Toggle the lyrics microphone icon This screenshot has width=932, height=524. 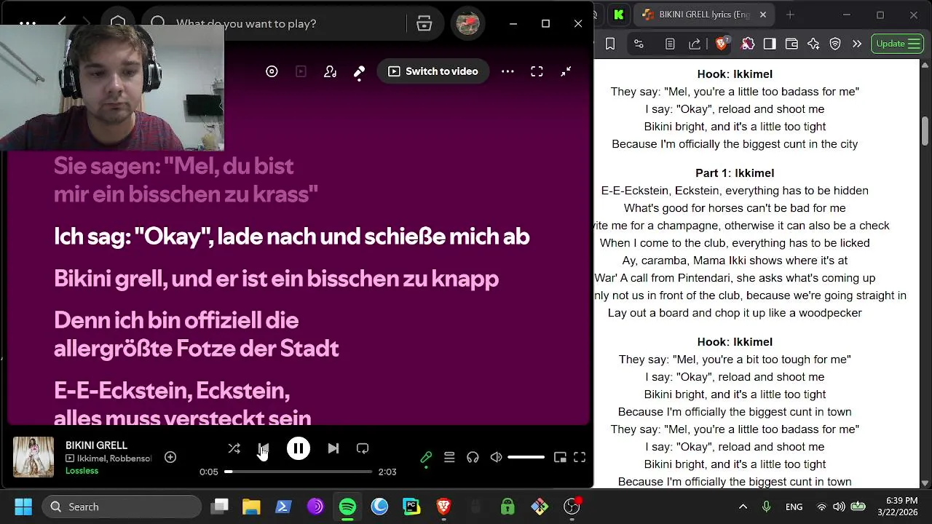pyautogui.click(x=426, y=457)
